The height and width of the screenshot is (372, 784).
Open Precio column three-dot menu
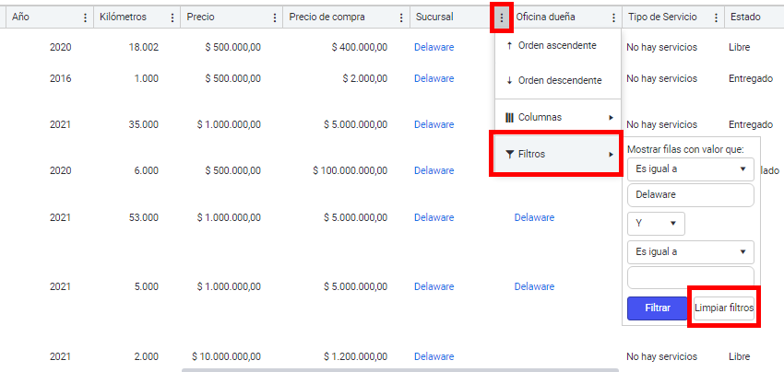(x=274, y=17)
